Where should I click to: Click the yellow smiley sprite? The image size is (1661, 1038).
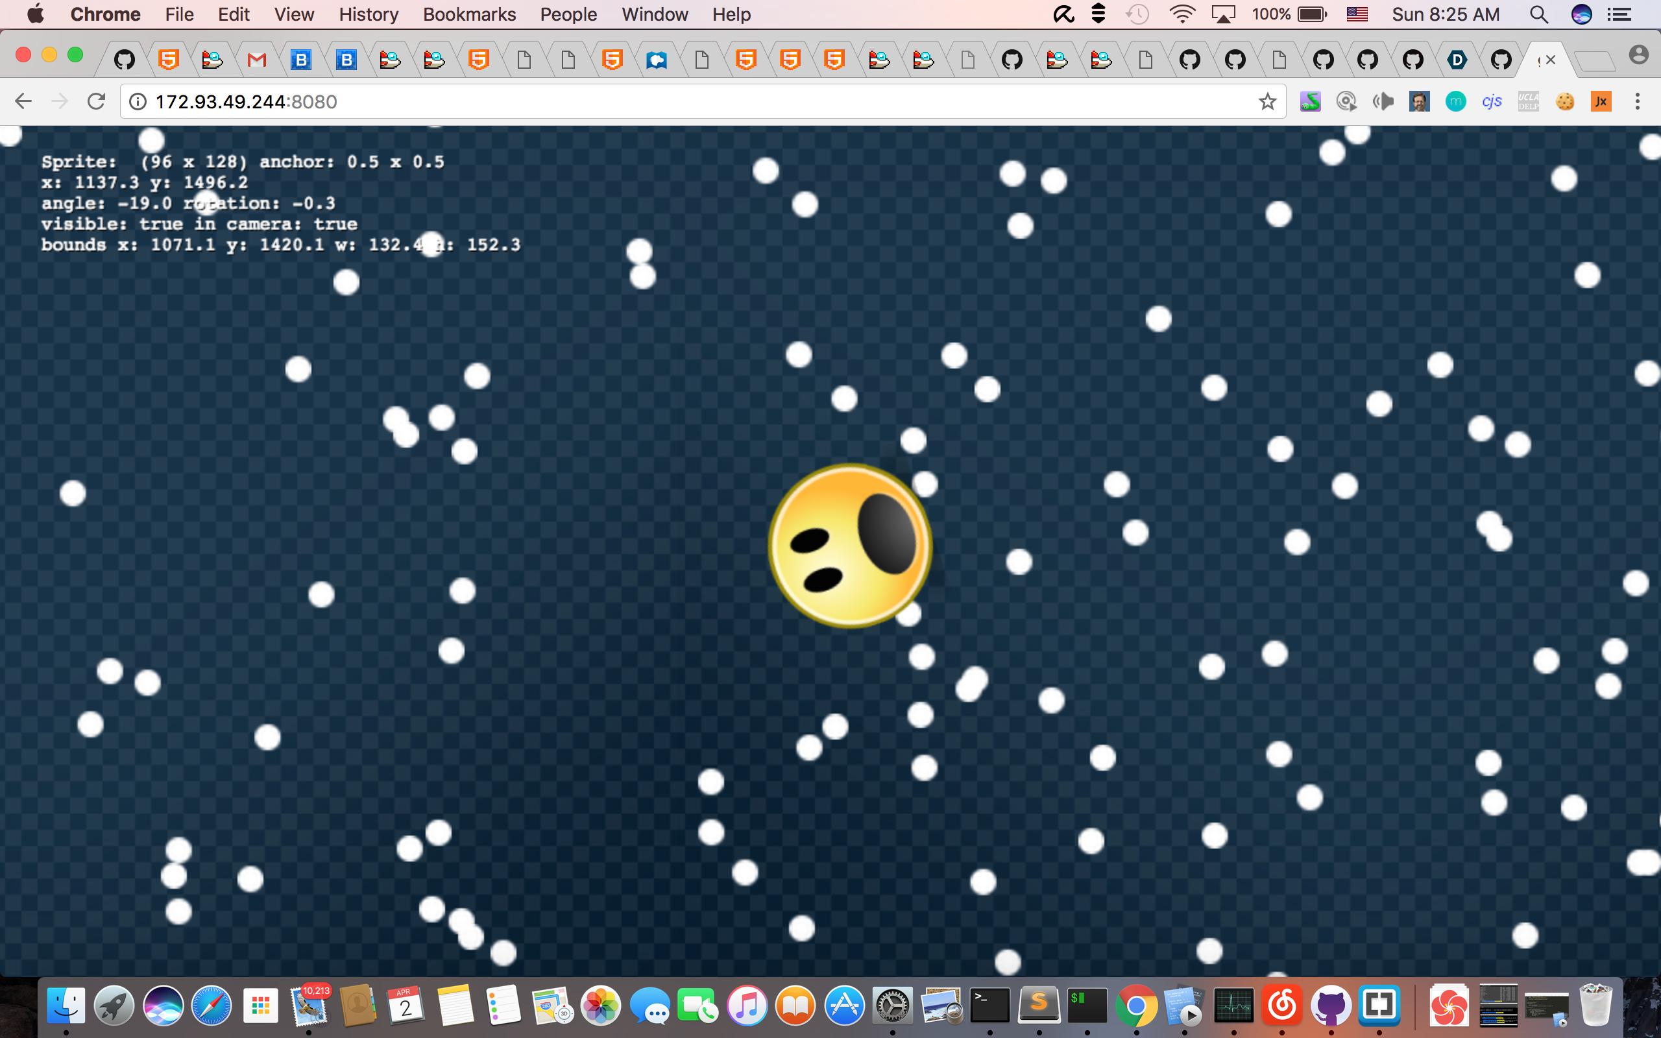coord(850,546)
